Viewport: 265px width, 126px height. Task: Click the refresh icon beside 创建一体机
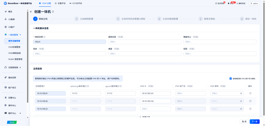53,12
